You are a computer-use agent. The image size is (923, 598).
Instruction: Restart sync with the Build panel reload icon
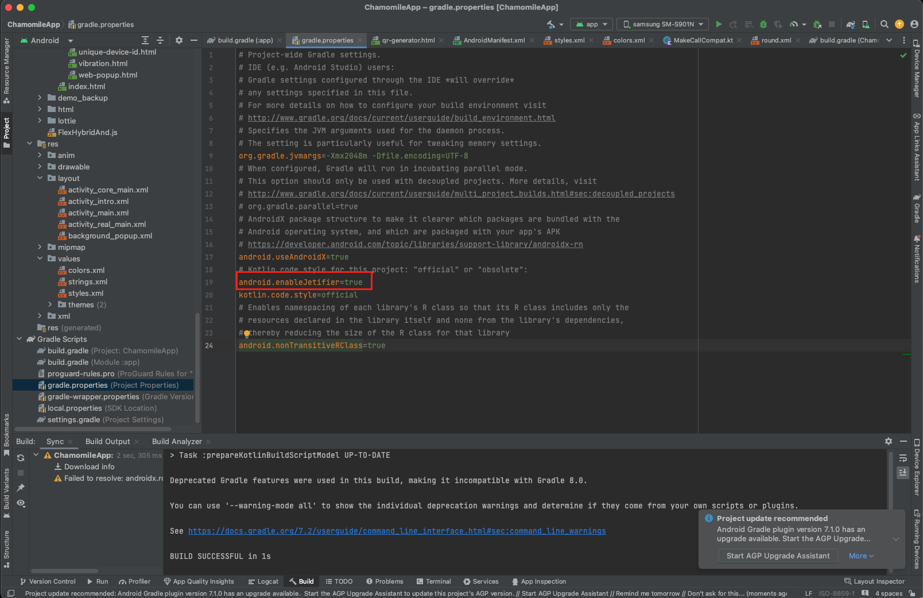(21, 458)
